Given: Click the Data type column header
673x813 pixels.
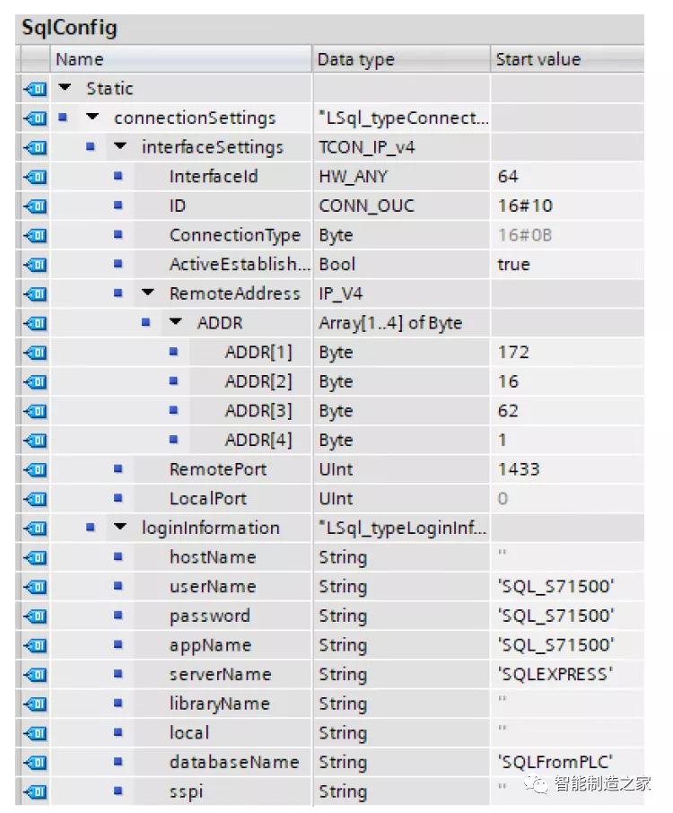Looking at the screenshot, I should pos(401,59).
